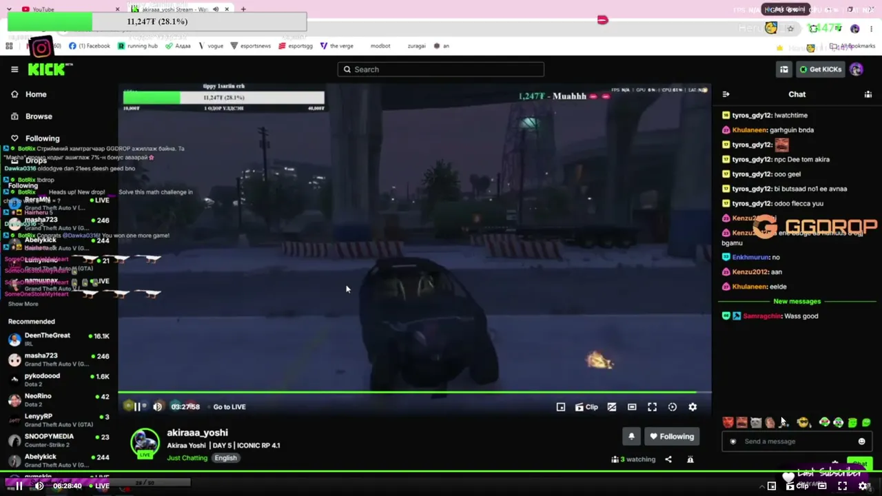Open the emoji picker in chat input

(x=861, y=442)
